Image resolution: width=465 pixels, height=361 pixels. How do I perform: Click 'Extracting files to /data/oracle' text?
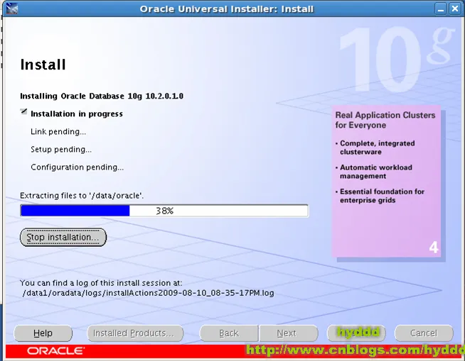[82, 196]
